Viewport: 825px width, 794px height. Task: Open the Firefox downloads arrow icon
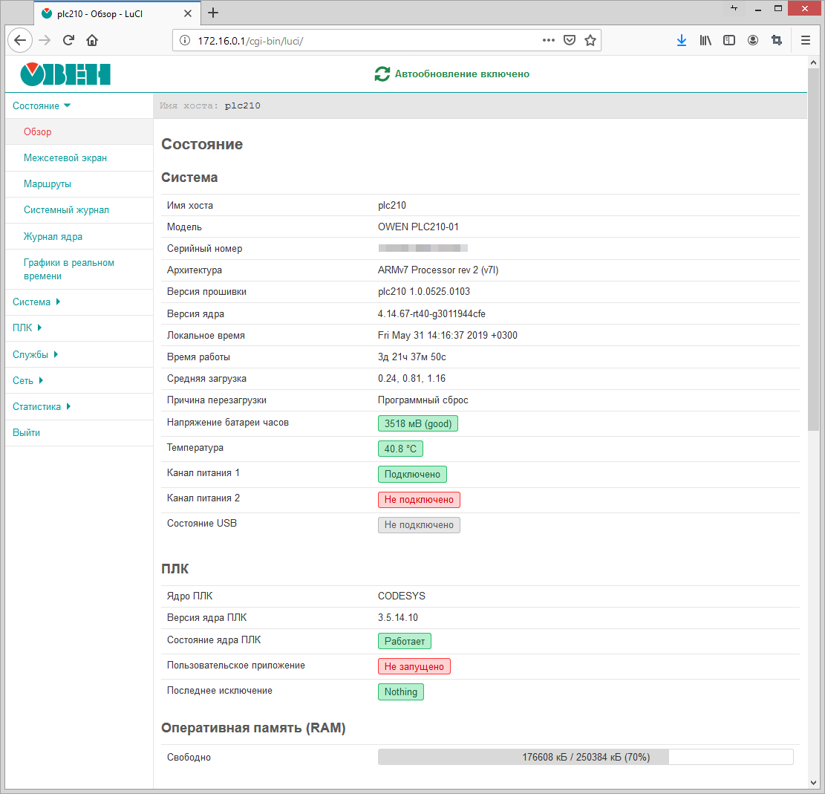[682, 41]
